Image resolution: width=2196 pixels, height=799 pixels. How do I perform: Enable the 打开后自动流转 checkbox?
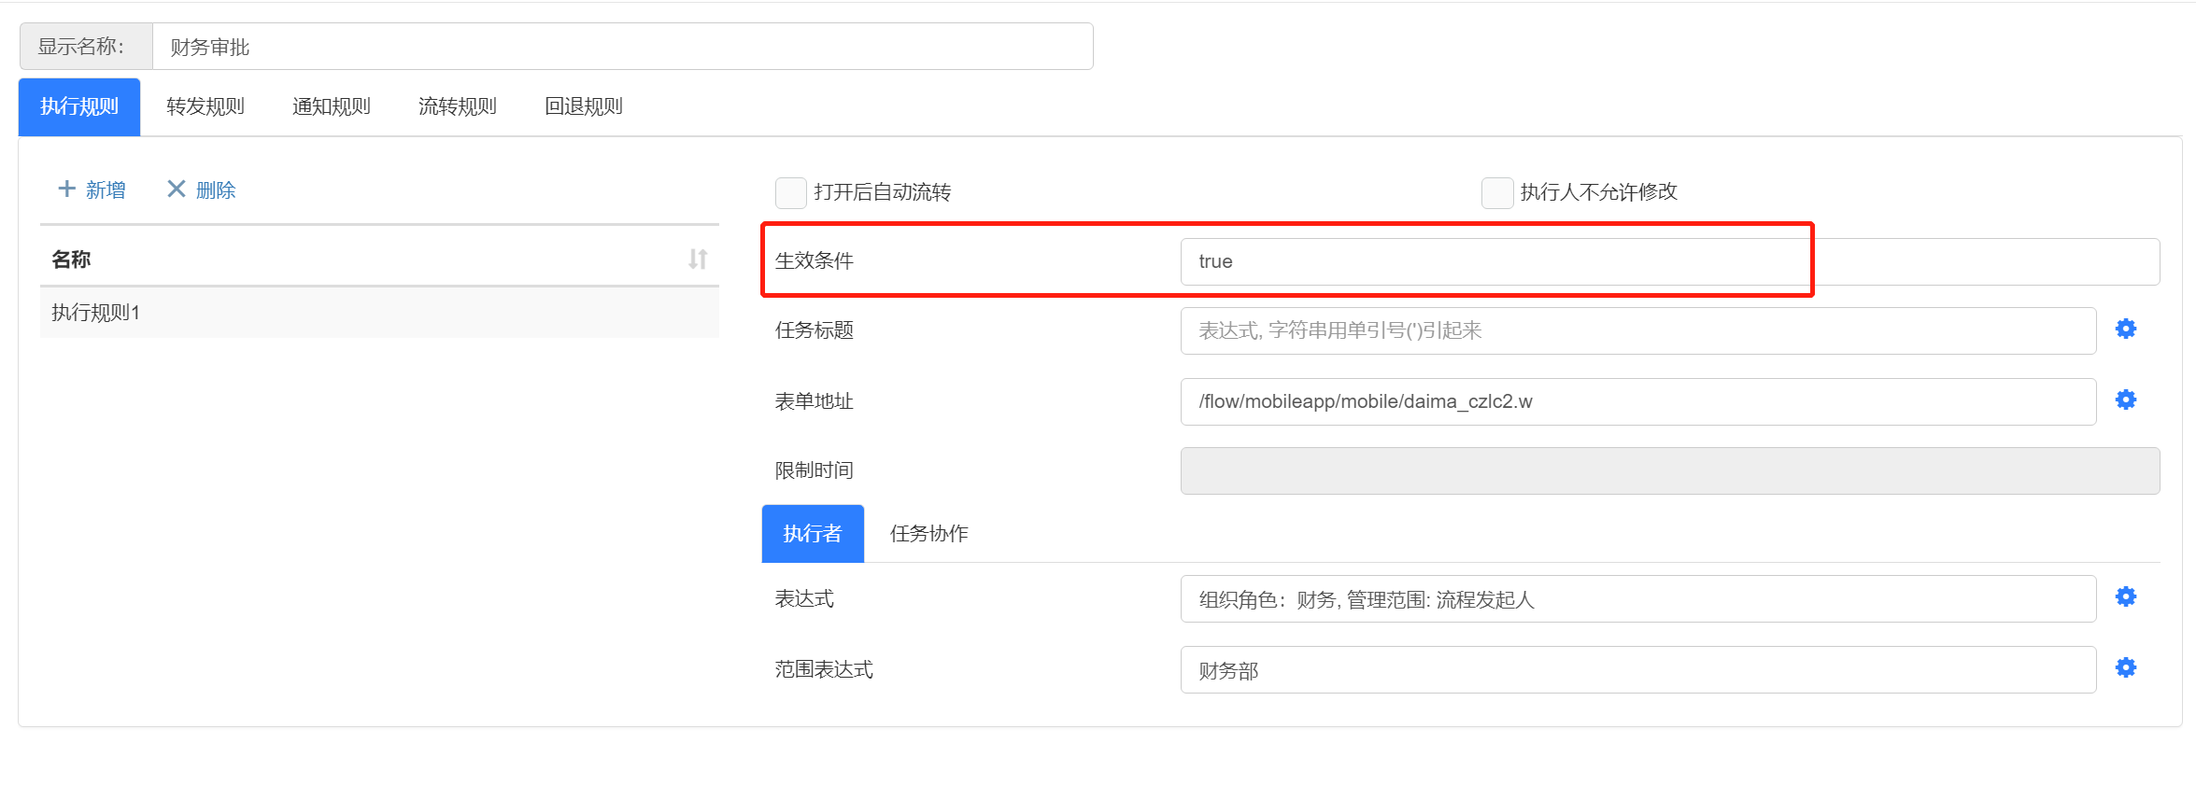coord(790,192)
